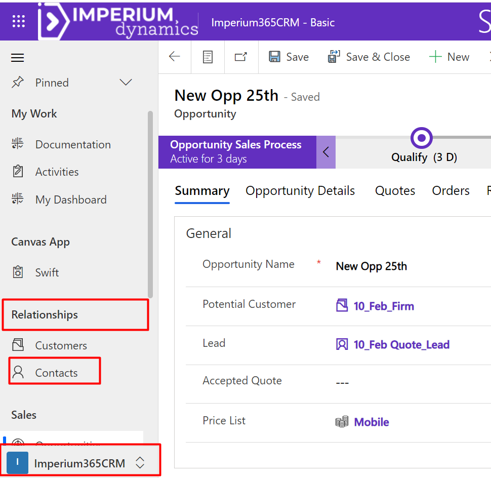Click Save & Close button
Viewport: 491px width, 478px height.
pos(369,57)
